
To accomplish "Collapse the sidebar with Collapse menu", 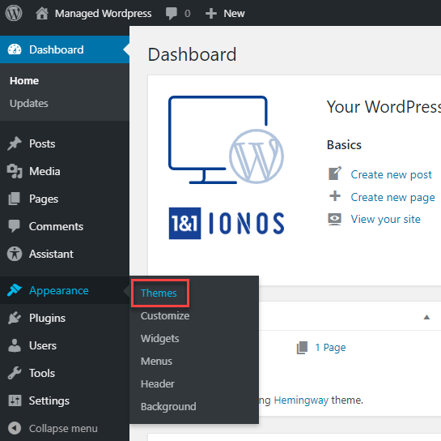I will pos(53,428).
